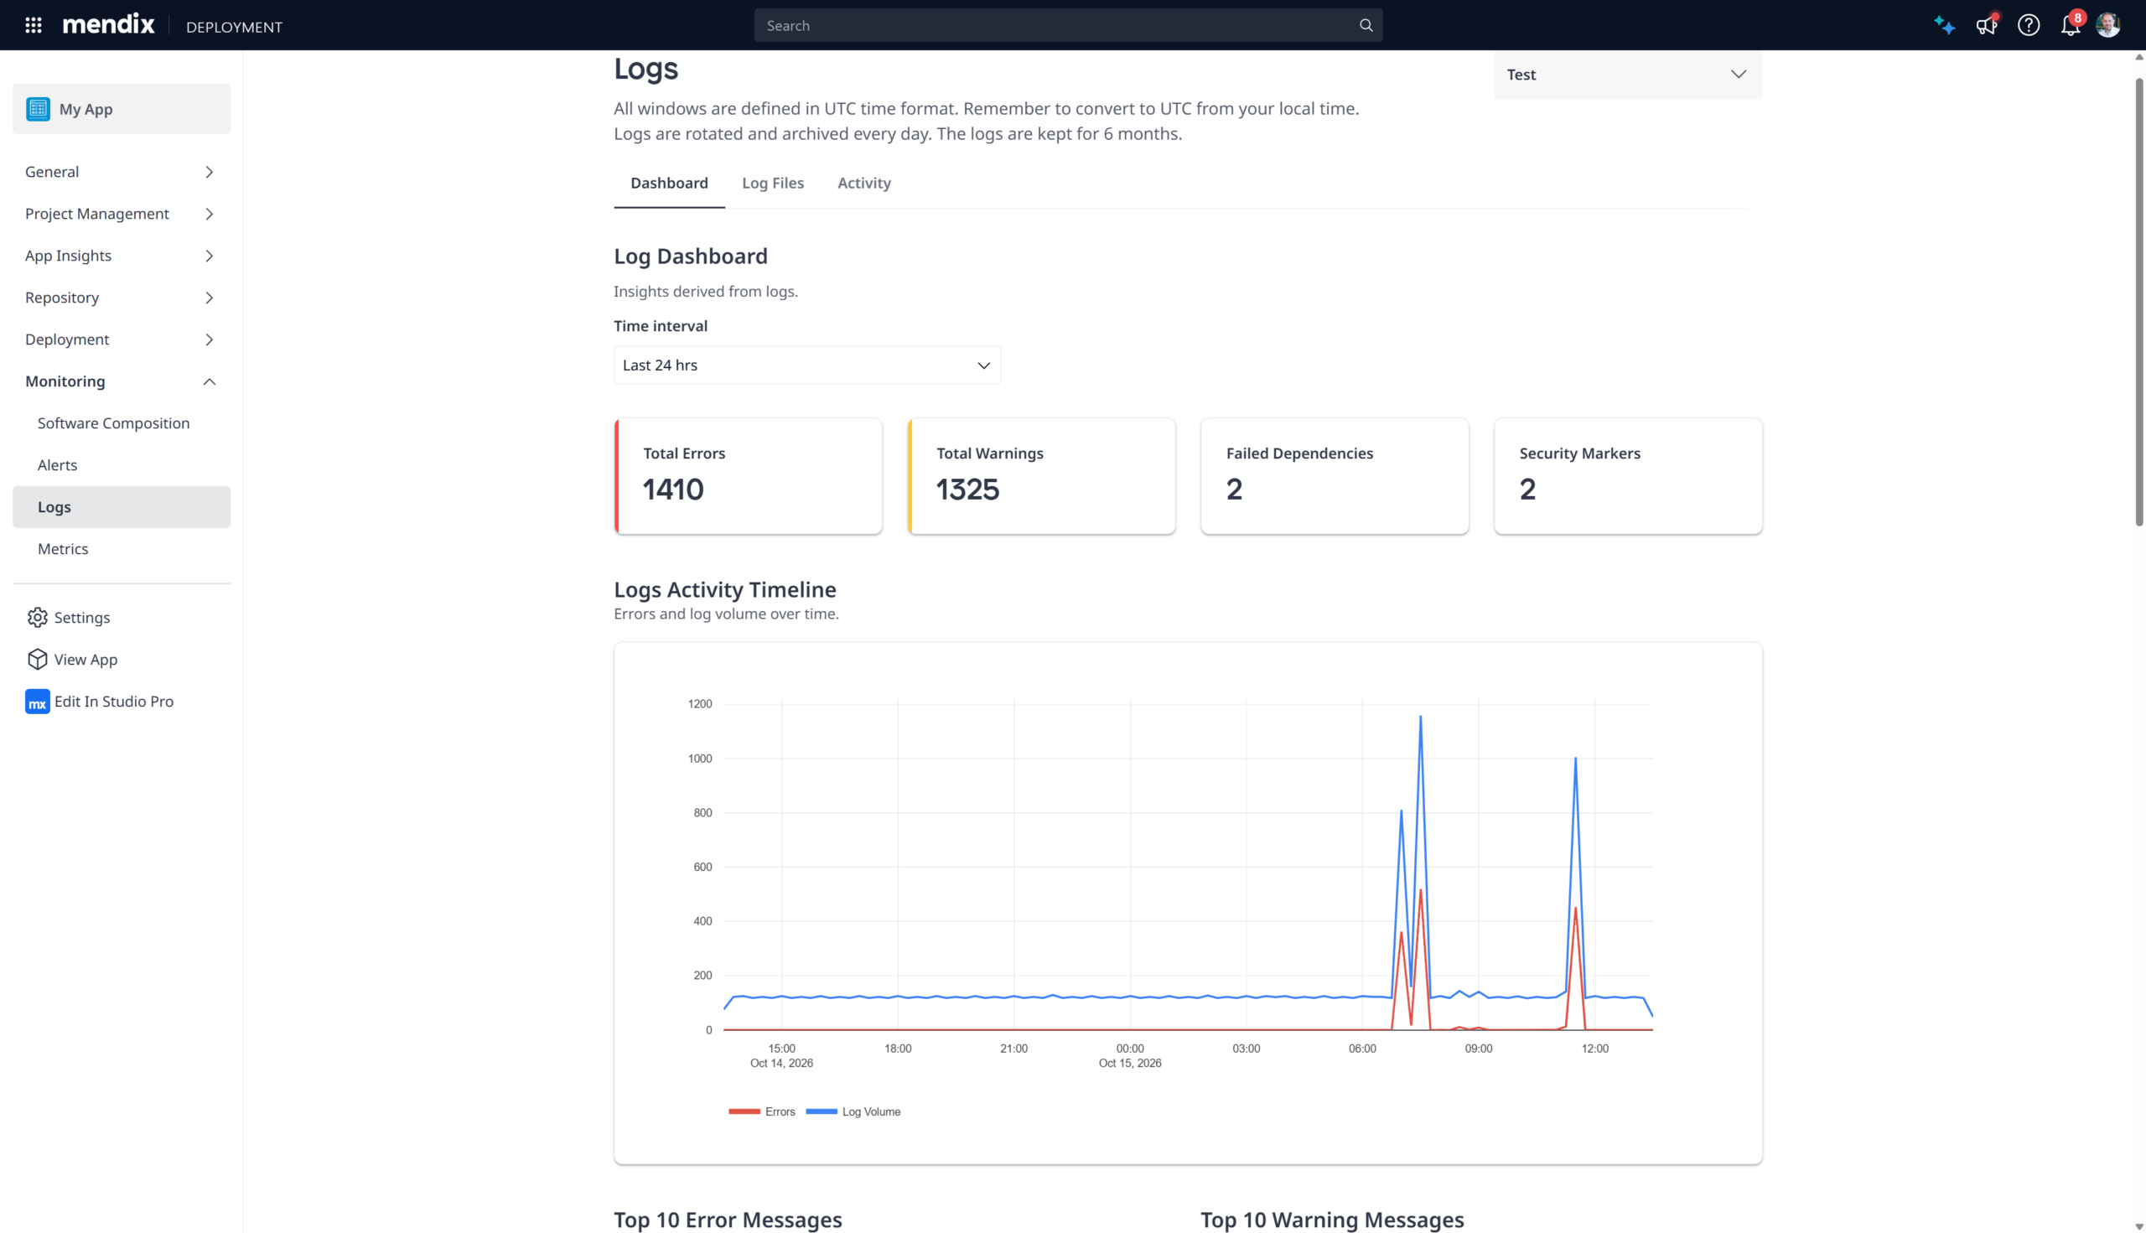Click the search magnifier icon
The width and height of the screenshot is (2146, 1233).
(1366, 25)
